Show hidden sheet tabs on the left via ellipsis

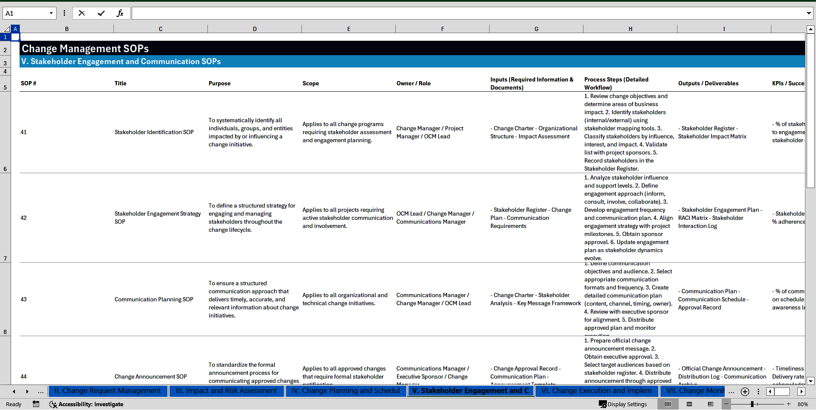pyautogui.click(x=41, y=391)
